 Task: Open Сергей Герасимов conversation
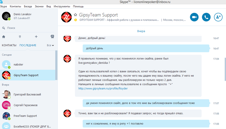point(28,105)
